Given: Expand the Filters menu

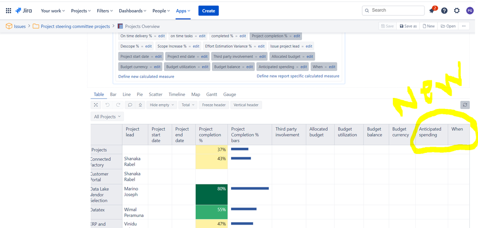Looking at the screenshot, I should (105, 11).
